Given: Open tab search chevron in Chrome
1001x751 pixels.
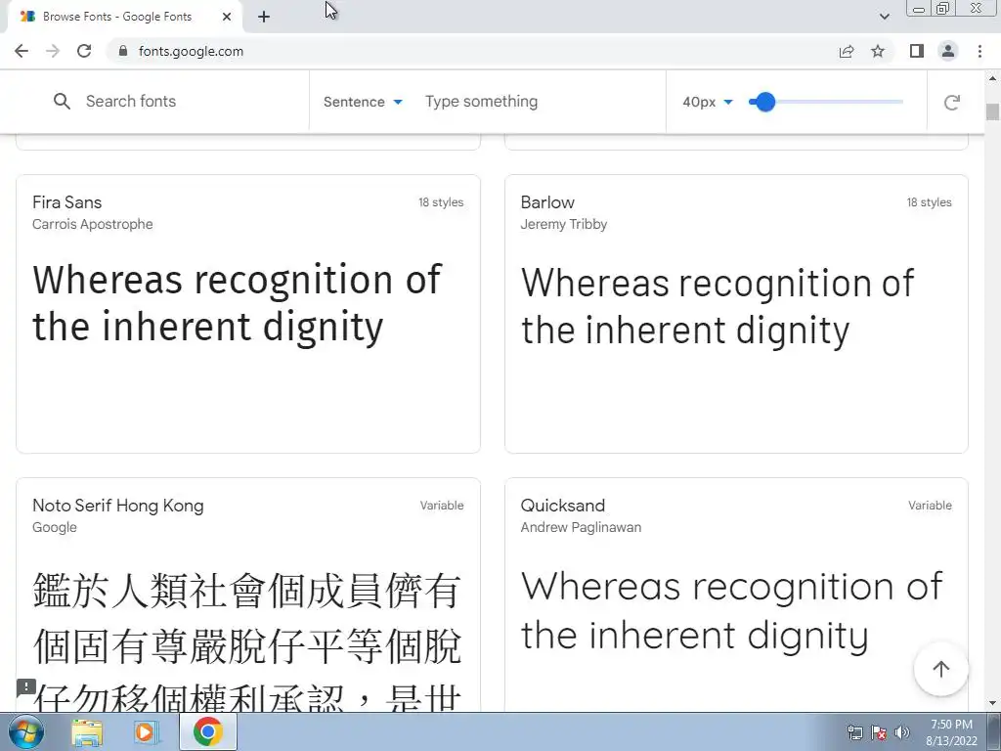Looking at the screenshot, I should click(x=884, y=17).
